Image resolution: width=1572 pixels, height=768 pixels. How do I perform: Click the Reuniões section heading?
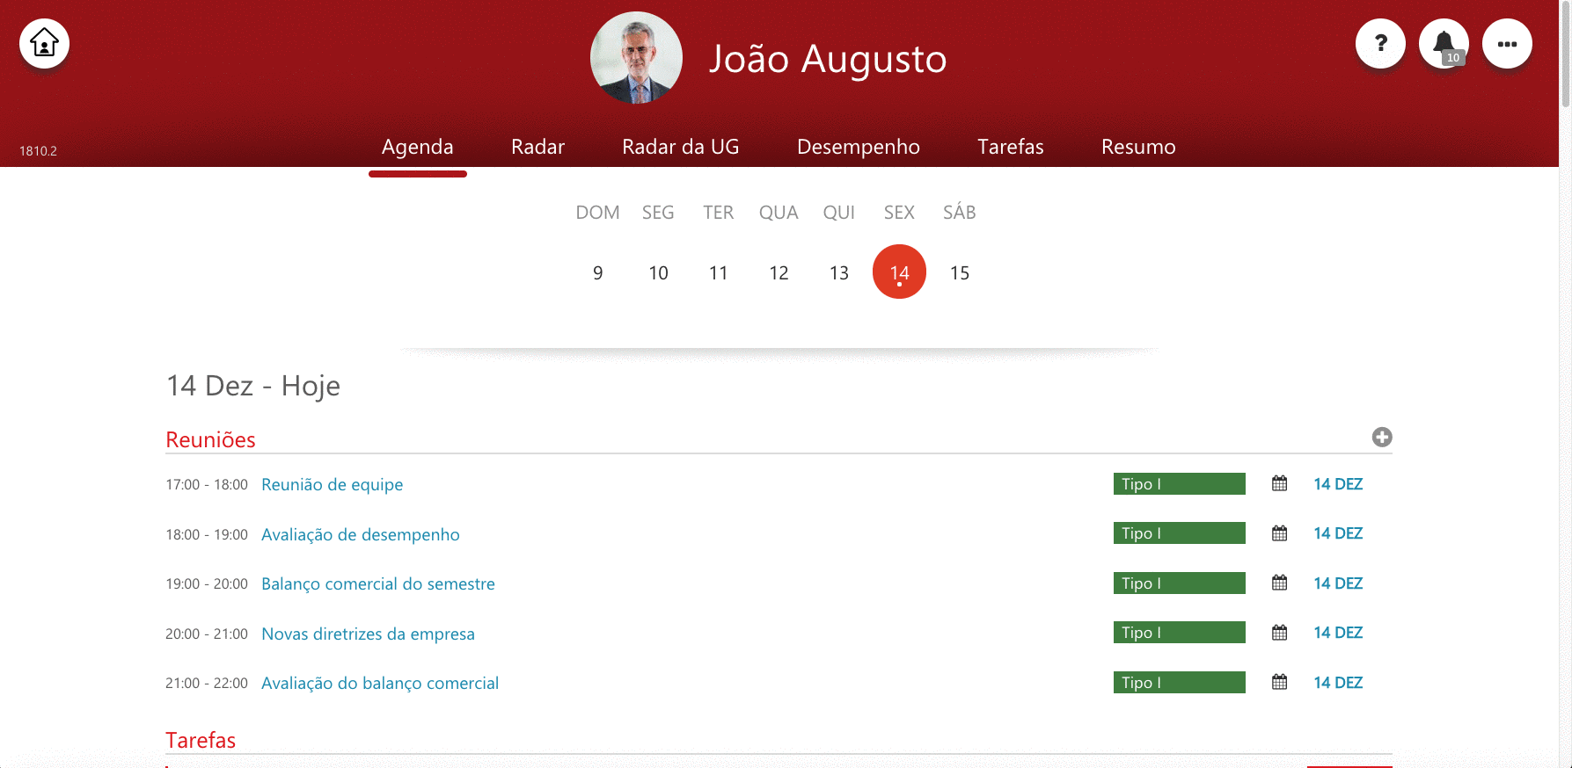tap(210, 439)
